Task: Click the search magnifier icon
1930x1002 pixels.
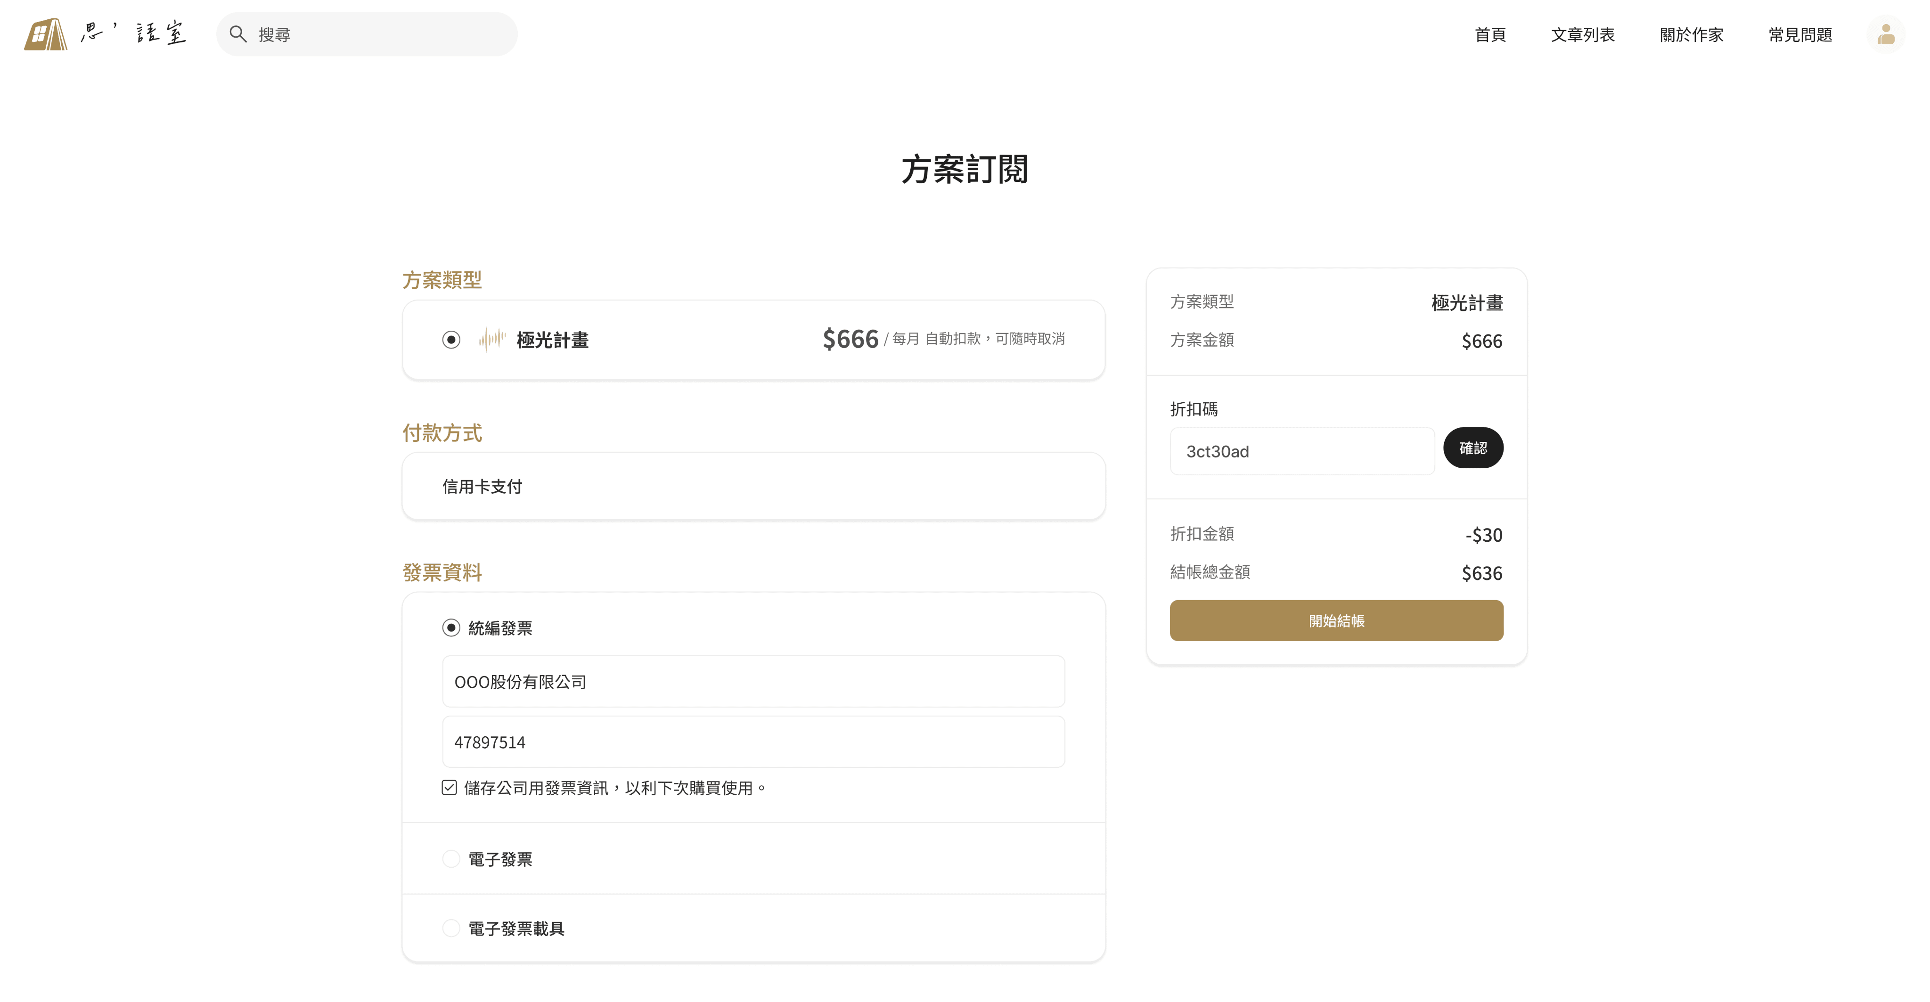Action: (238, 34)
